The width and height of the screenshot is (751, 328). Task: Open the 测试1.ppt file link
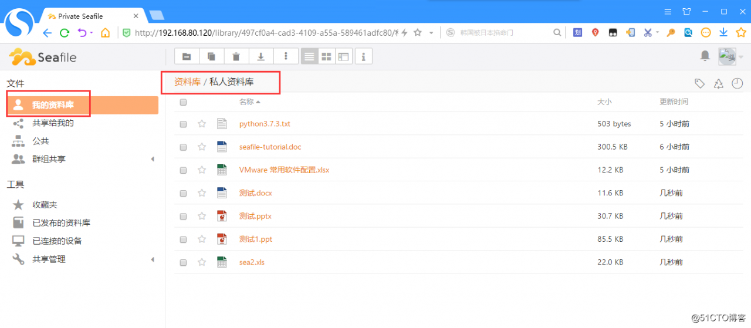pyautogui.click(x=255, y=239)
